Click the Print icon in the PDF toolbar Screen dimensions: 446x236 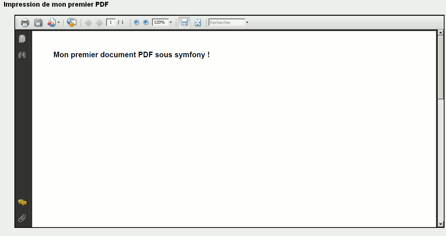click(25, 23)
